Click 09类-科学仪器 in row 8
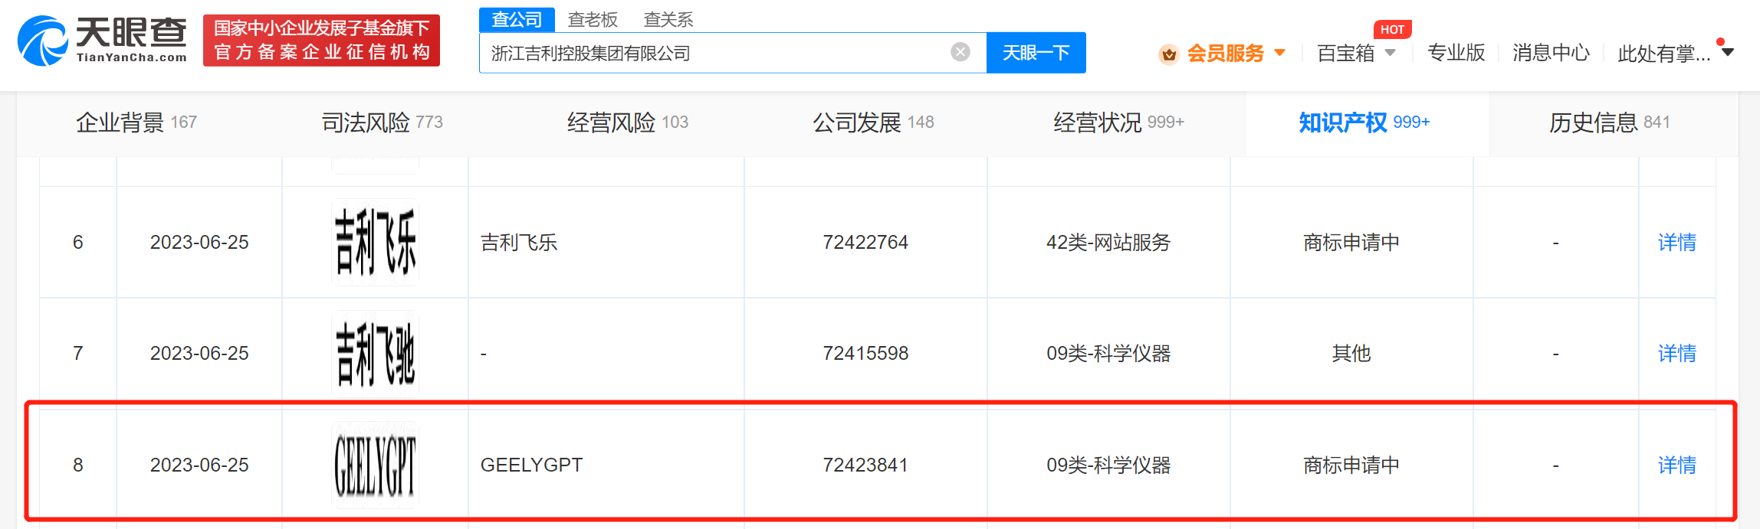 point(1108,465)
